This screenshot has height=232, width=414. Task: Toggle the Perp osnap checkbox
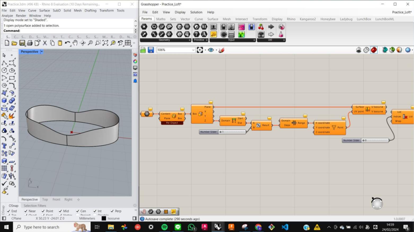coord(112,211)
